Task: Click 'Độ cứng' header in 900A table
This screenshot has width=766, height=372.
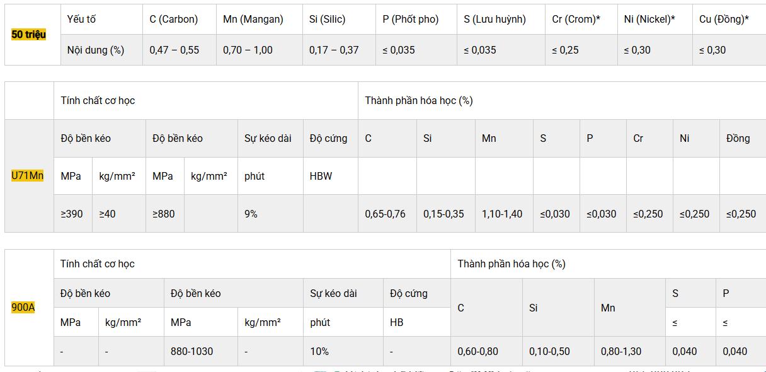Action: click(409, 293)
